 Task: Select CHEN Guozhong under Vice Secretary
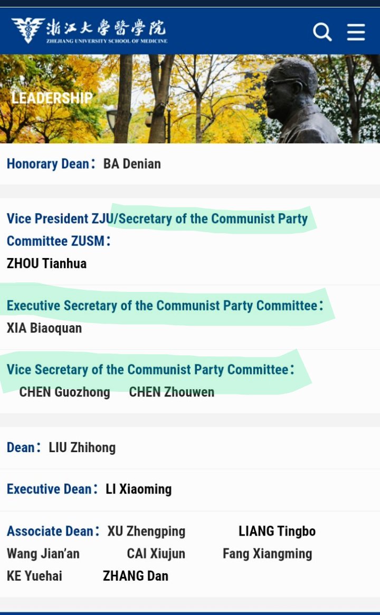(64, 392)
